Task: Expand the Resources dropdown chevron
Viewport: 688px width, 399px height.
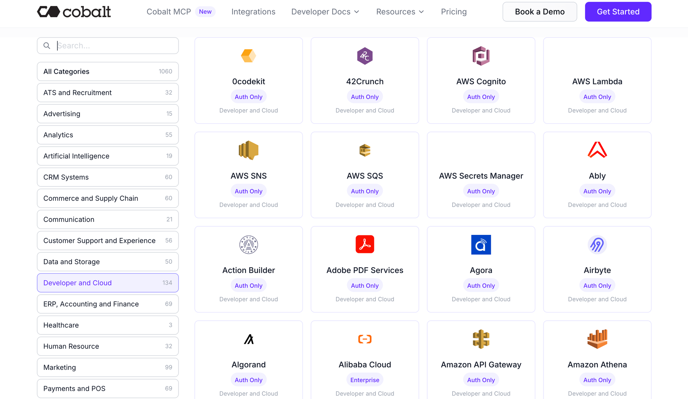Action: click(421, 12)
